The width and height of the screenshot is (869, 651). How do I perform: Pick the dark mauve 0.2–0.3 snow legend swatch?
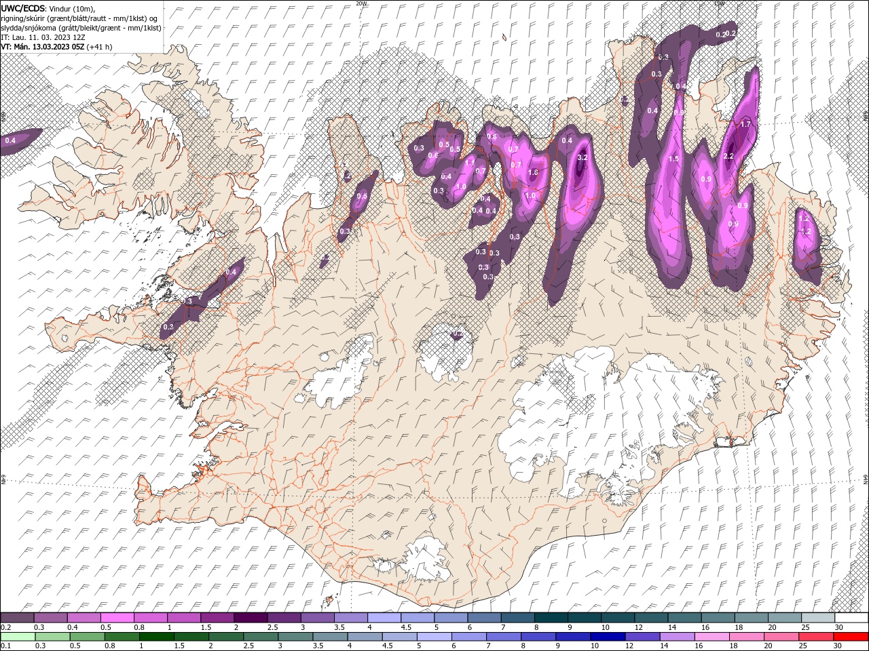(x=17, y=618)
